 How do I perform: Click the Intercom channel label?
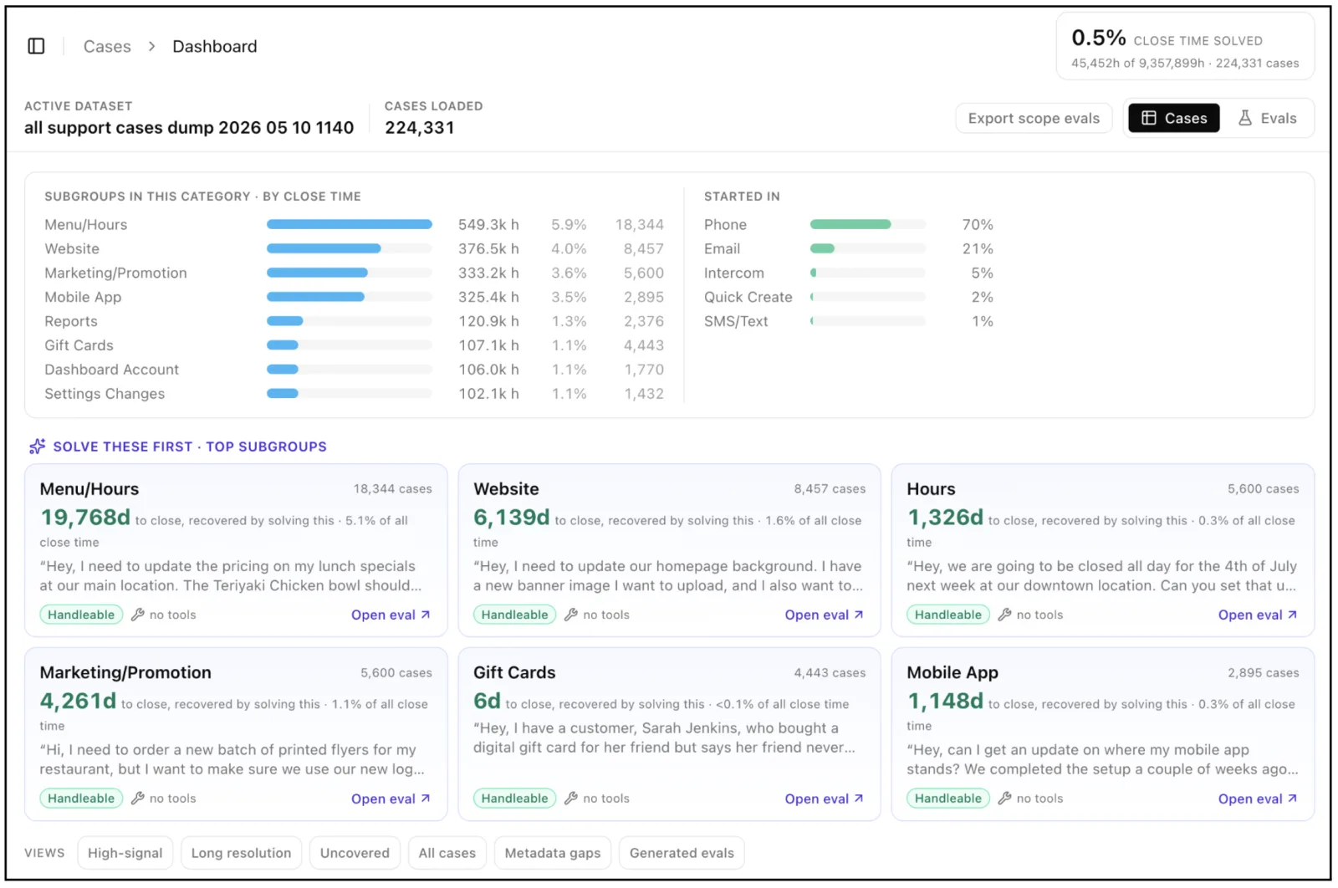734,273
